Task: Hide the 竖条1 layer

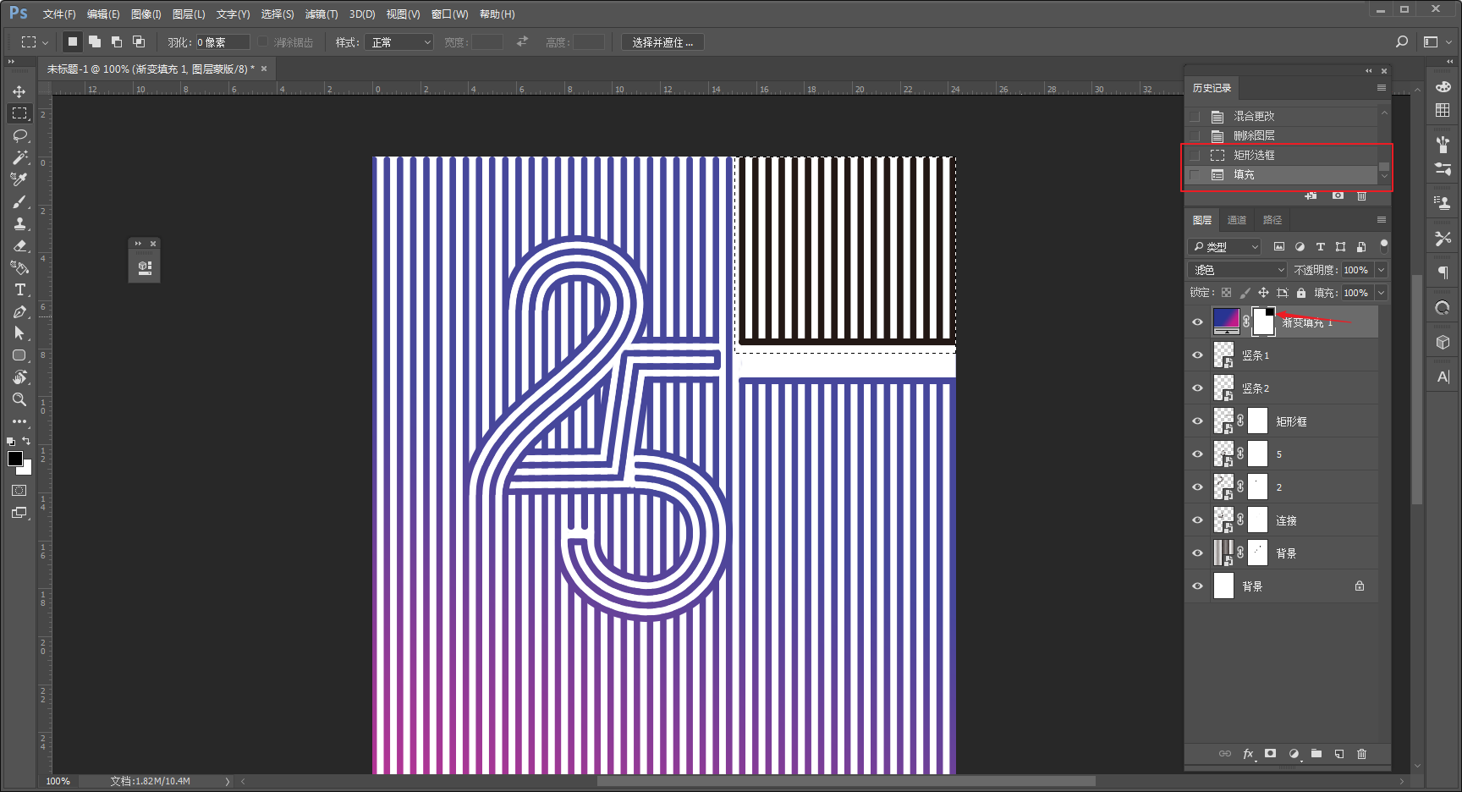Action: tap(1197, 355)
